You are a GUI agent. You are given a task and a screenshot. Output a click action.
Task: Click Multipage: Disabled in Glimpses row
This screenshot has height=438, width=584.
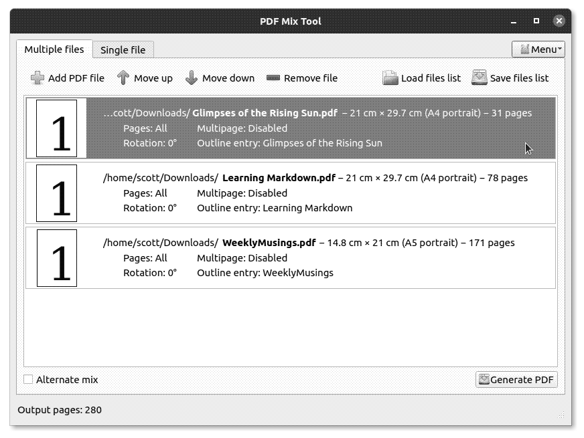[242, 128]
